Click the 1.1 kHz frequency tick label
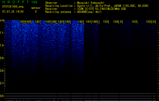The width and height of the screenshot is (159, 101). (2, 33)
